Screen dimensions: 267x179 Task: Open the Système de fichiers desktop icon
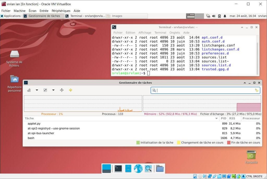15,59
